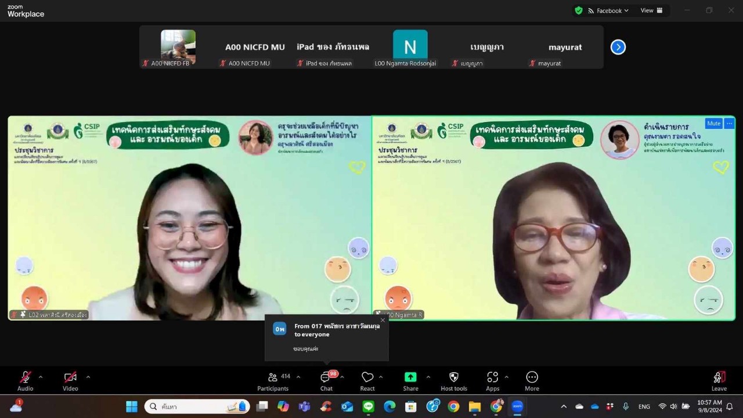Open LINE app from taskbar
This screenshot has height=418, width=743.
click(368, 406)
